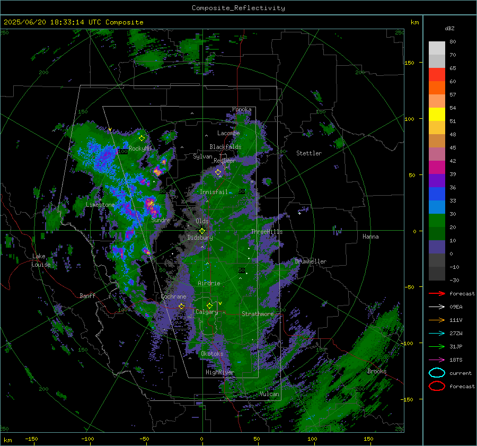Click the red forecast ellipse icon
The image size is (477, 446).
pos(437,386)
